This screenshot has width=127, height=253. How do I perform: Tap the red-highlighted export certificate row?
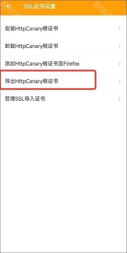tap(48, 80)
